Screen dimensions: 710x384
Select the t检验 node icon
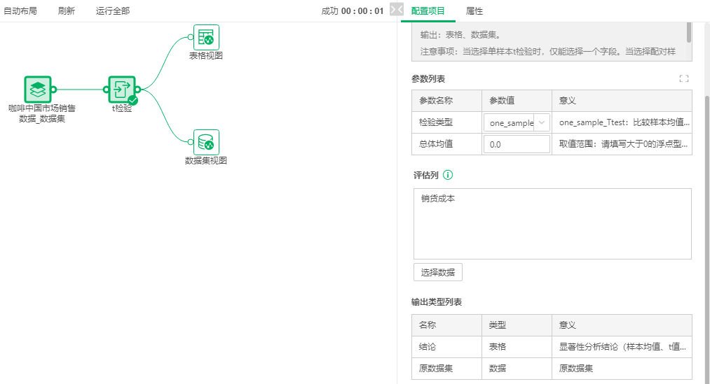[122, 90]
